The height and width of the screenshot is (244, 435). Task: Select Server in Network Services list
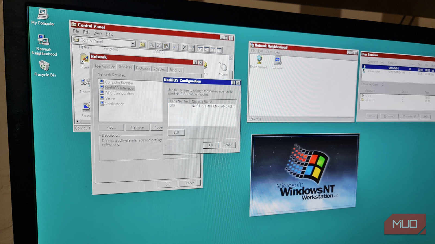tap(108, 98)
